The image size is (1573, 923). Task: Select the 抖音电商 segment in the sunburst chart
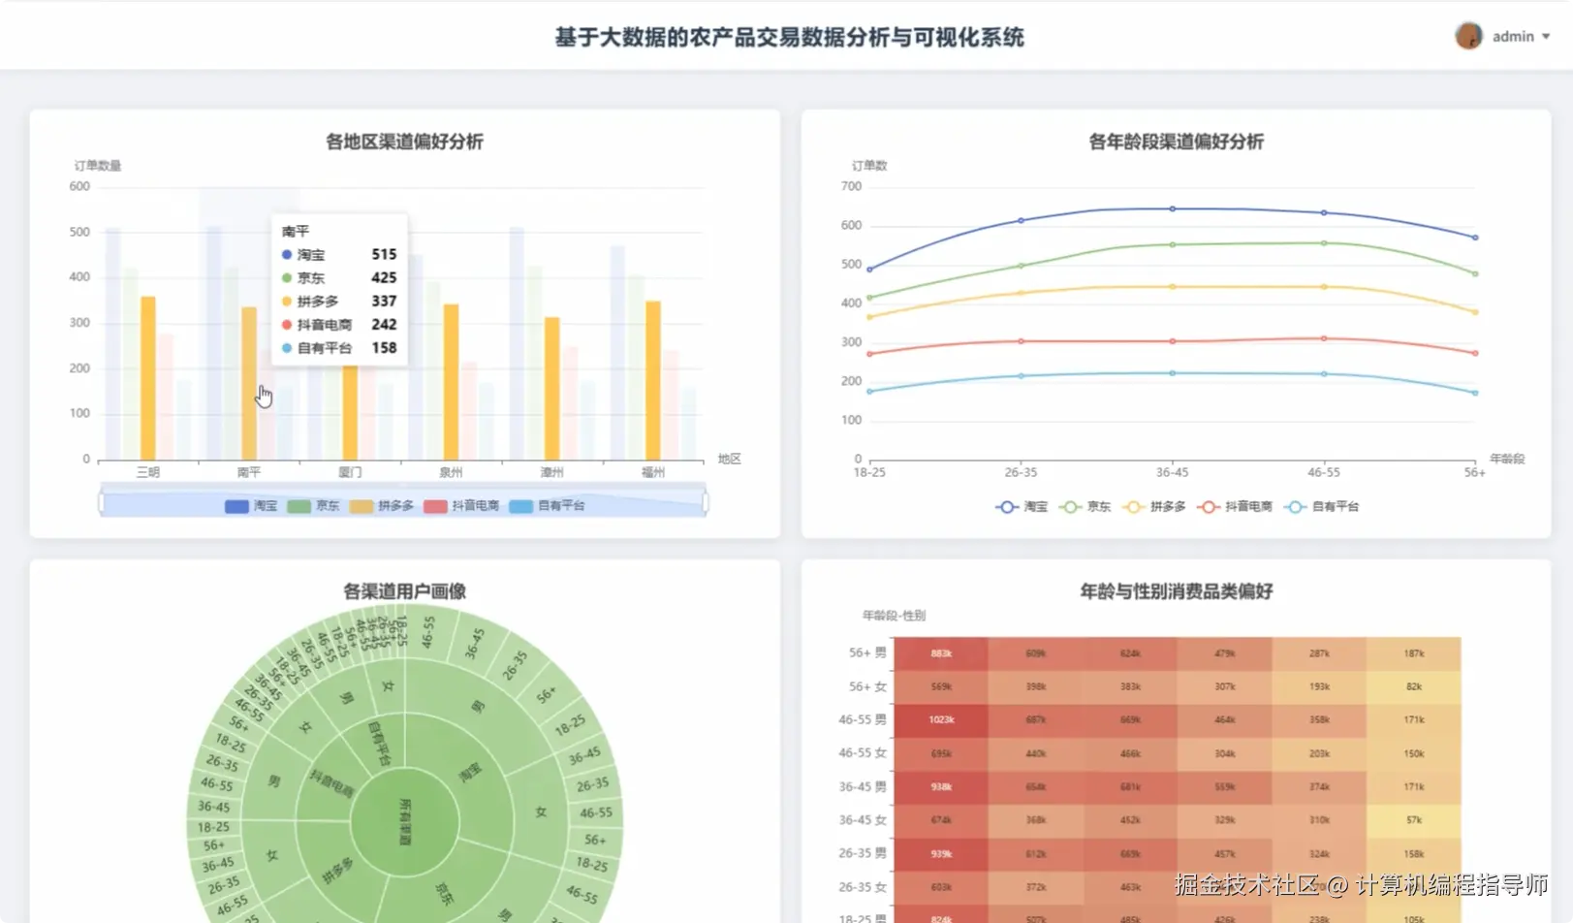332,781
